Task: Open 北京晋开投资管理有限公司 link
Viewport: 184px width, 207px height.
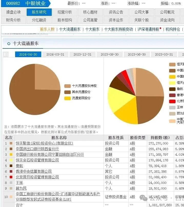Action: [37, 177]
